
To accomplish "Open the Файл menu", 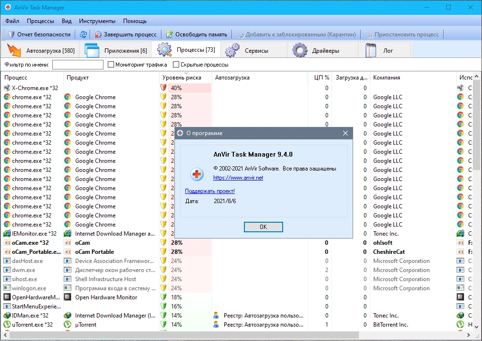I will point(12,21).
